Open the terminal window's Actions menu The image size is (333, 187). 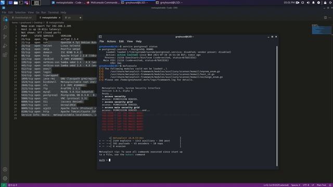pyautogui.click(x=111, y=42)
